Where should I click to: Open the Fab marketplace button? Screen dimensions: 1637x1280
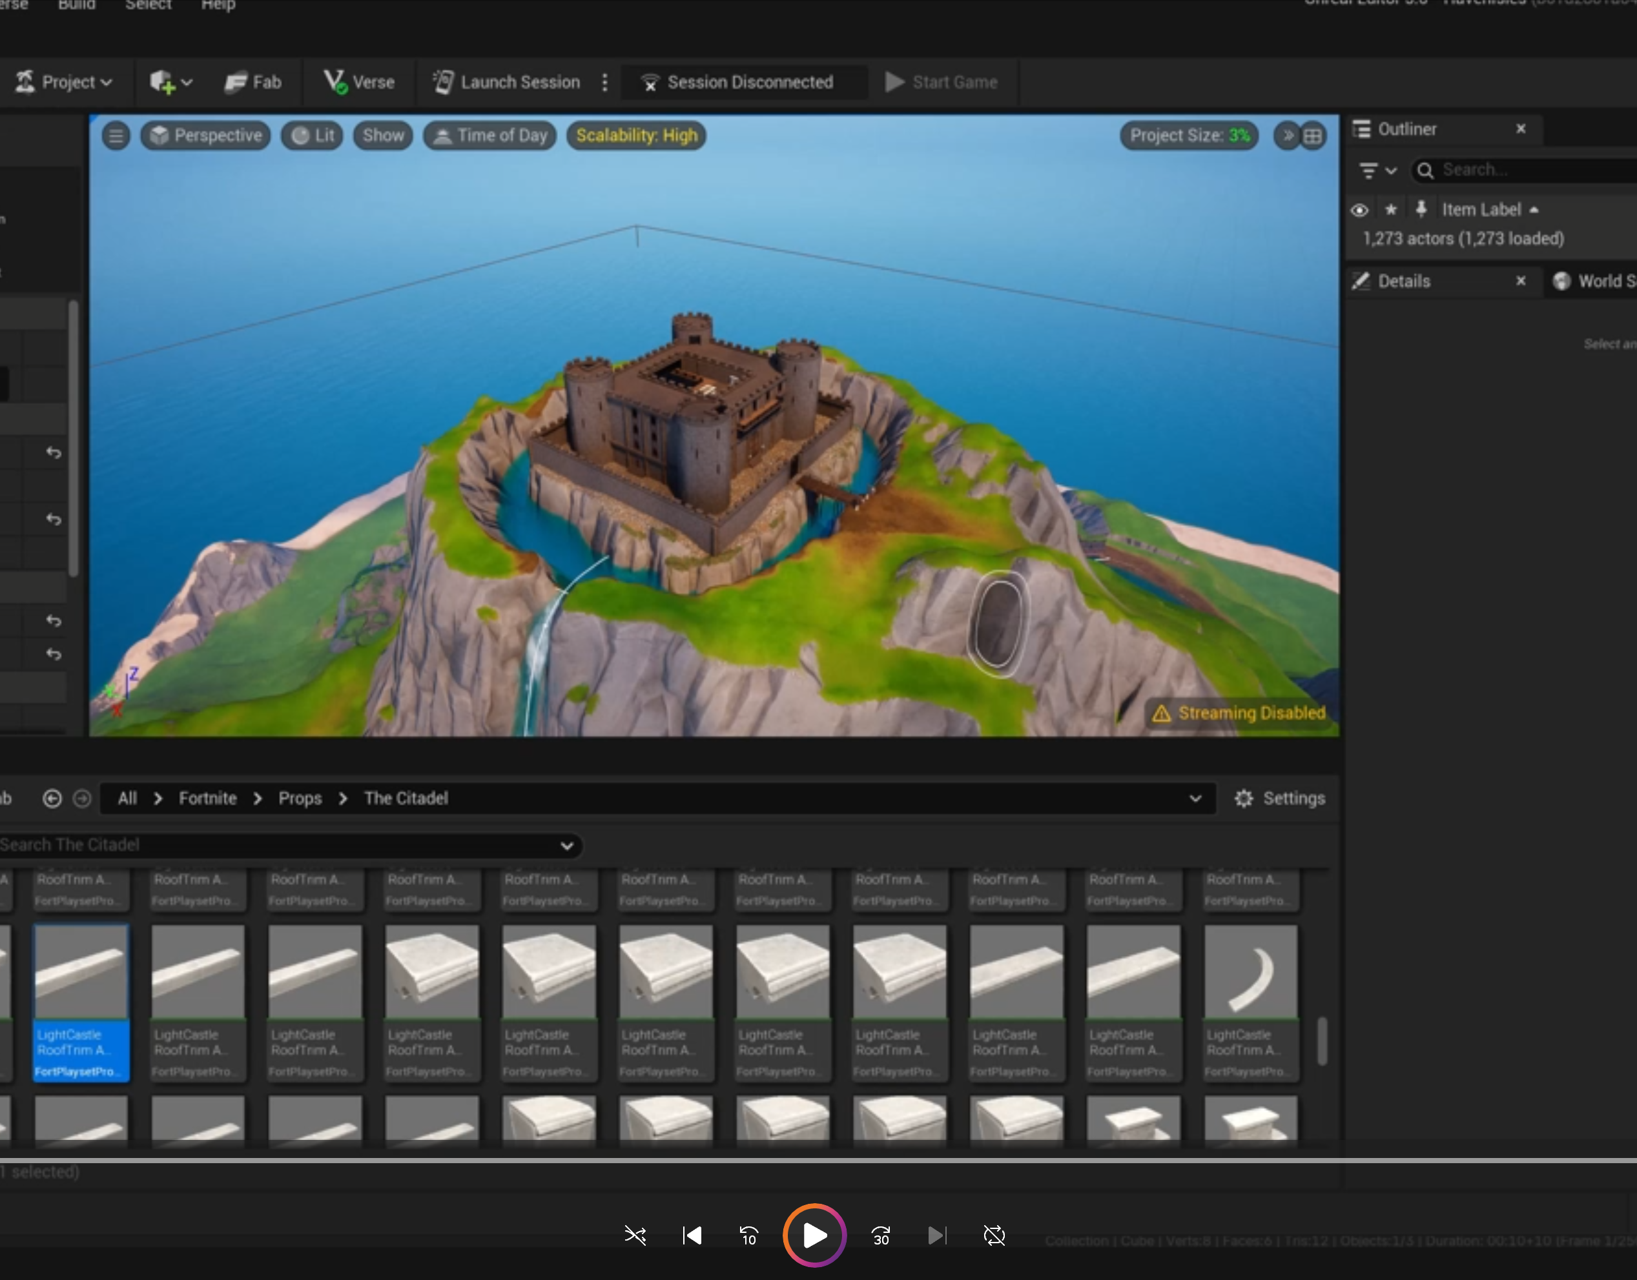(x=253, y=83)
